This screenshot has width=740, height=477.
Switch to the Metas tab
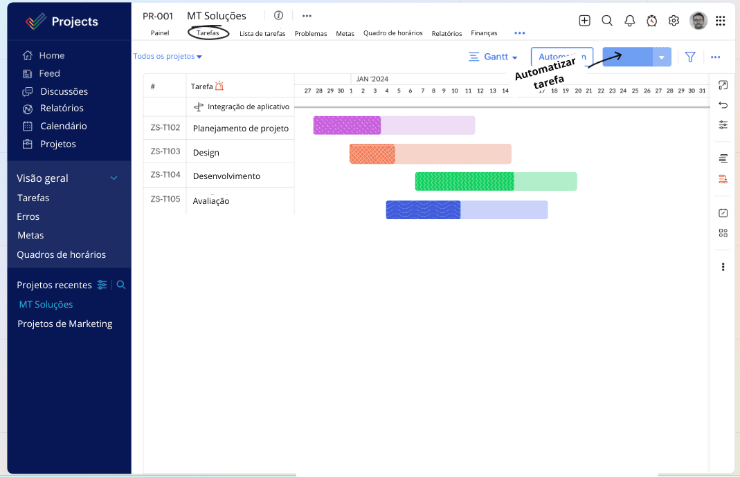pyautogui.click(x=345, y=33)
